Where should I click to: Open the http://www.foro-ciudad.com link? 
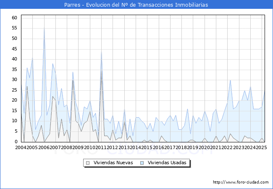coord(241,182)
